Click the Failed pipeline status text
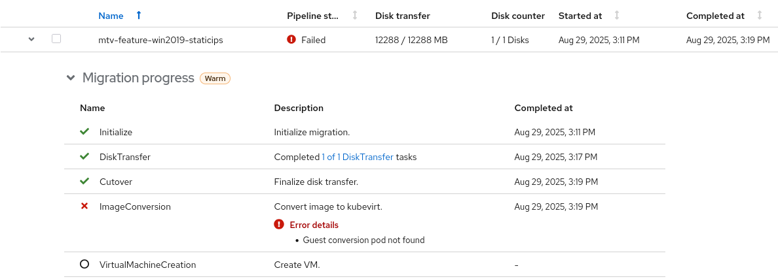Screen dimensions: 778x279 point(313,40)
